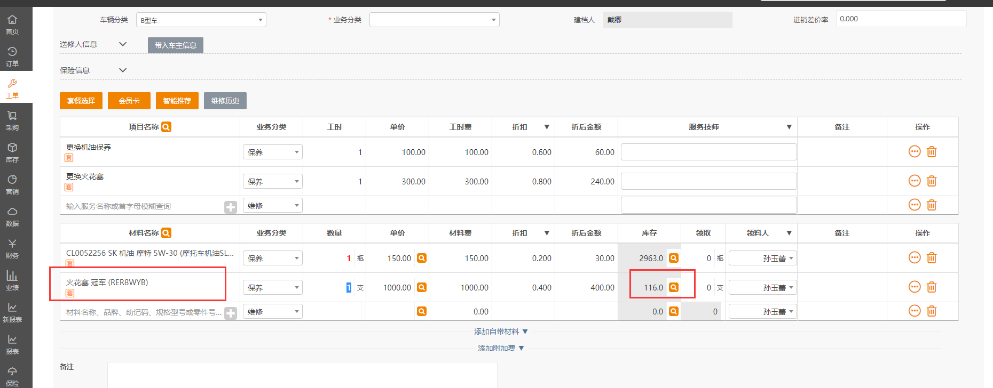
Task: Delete the 火花塞 冠军 material row
Action: [x=932, y=287]
